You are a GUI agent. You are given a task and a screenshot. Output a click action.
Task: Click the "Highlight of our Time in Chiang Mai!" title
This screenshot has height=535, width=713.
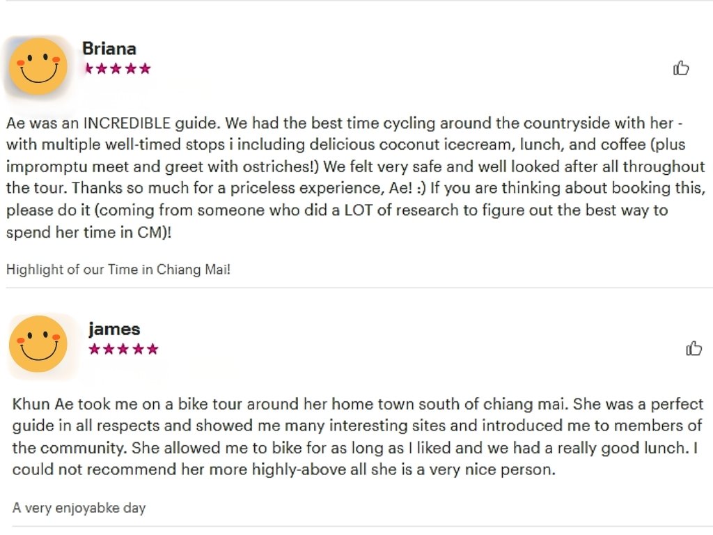118,270
